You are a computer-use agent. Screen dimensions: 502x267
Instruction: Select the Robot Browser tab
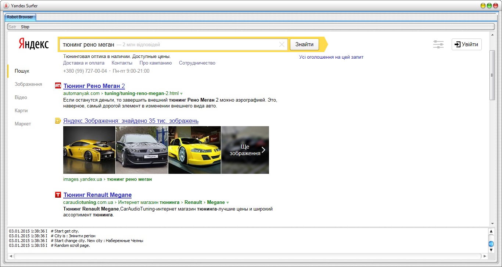pos(20,17)
